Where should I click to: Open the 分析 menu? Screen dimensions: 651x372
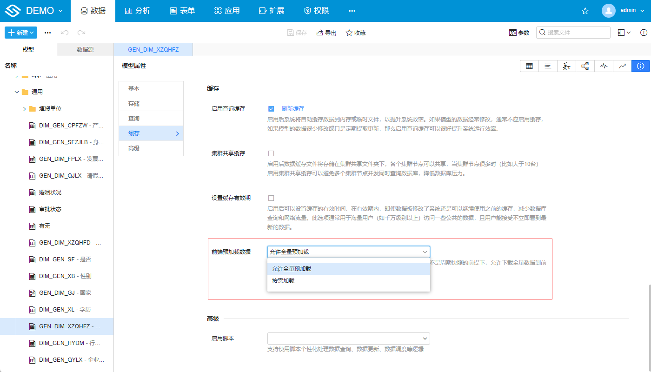138,10
